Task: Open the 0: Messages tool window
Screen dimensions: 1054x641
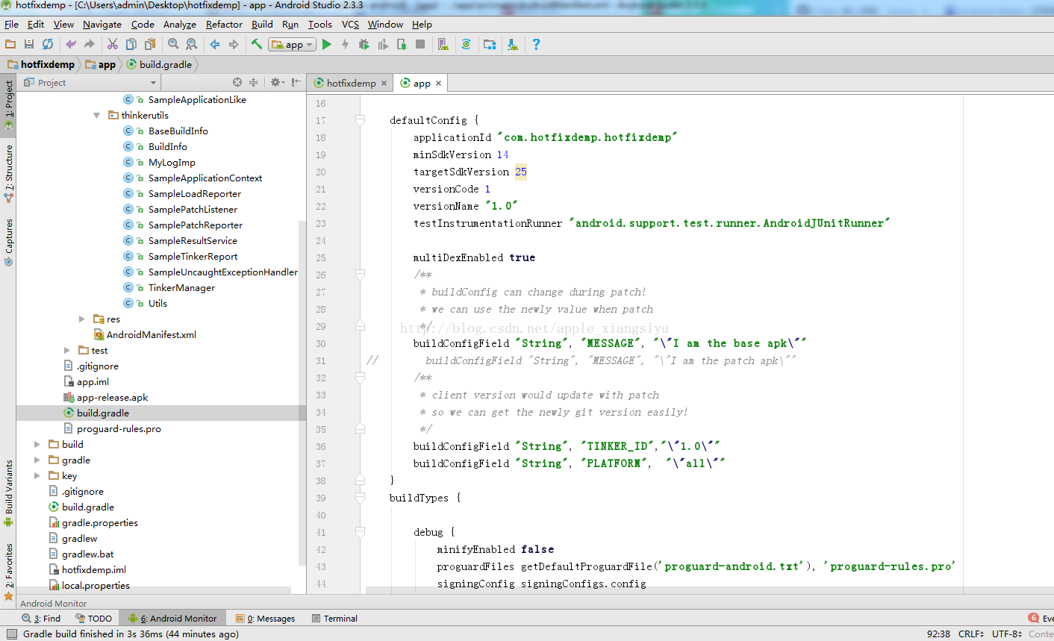Action: [x=266, y=618]
